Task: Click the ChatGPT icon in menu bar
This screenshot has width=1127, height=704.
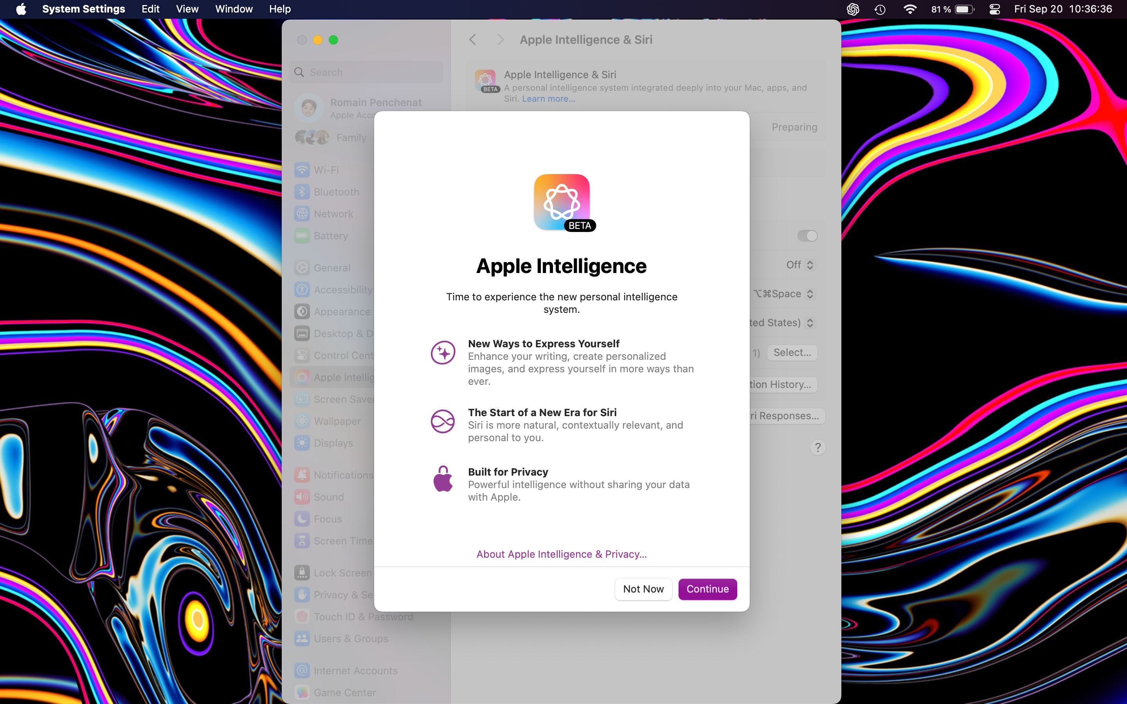Action: coord(853,9)
